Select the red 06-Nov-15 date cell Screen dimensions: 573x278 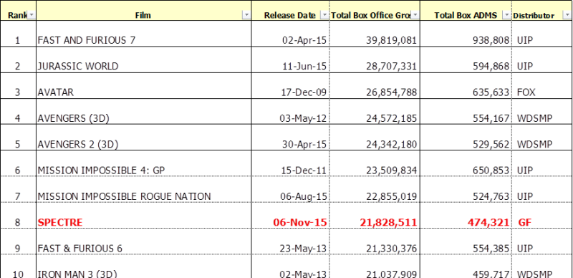(291, 216)
